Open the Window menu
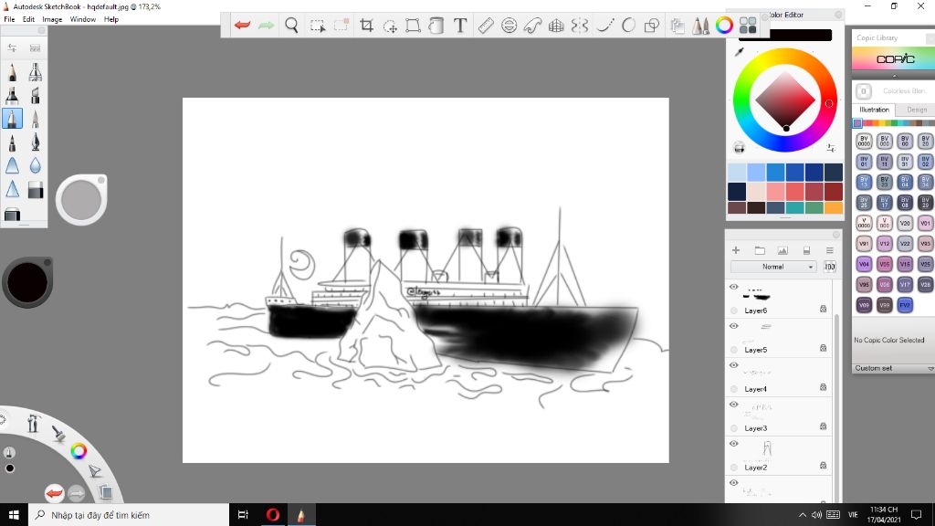The height and width of the screenshot is (526, 935). pyautogui.click(x=82, y=19)
